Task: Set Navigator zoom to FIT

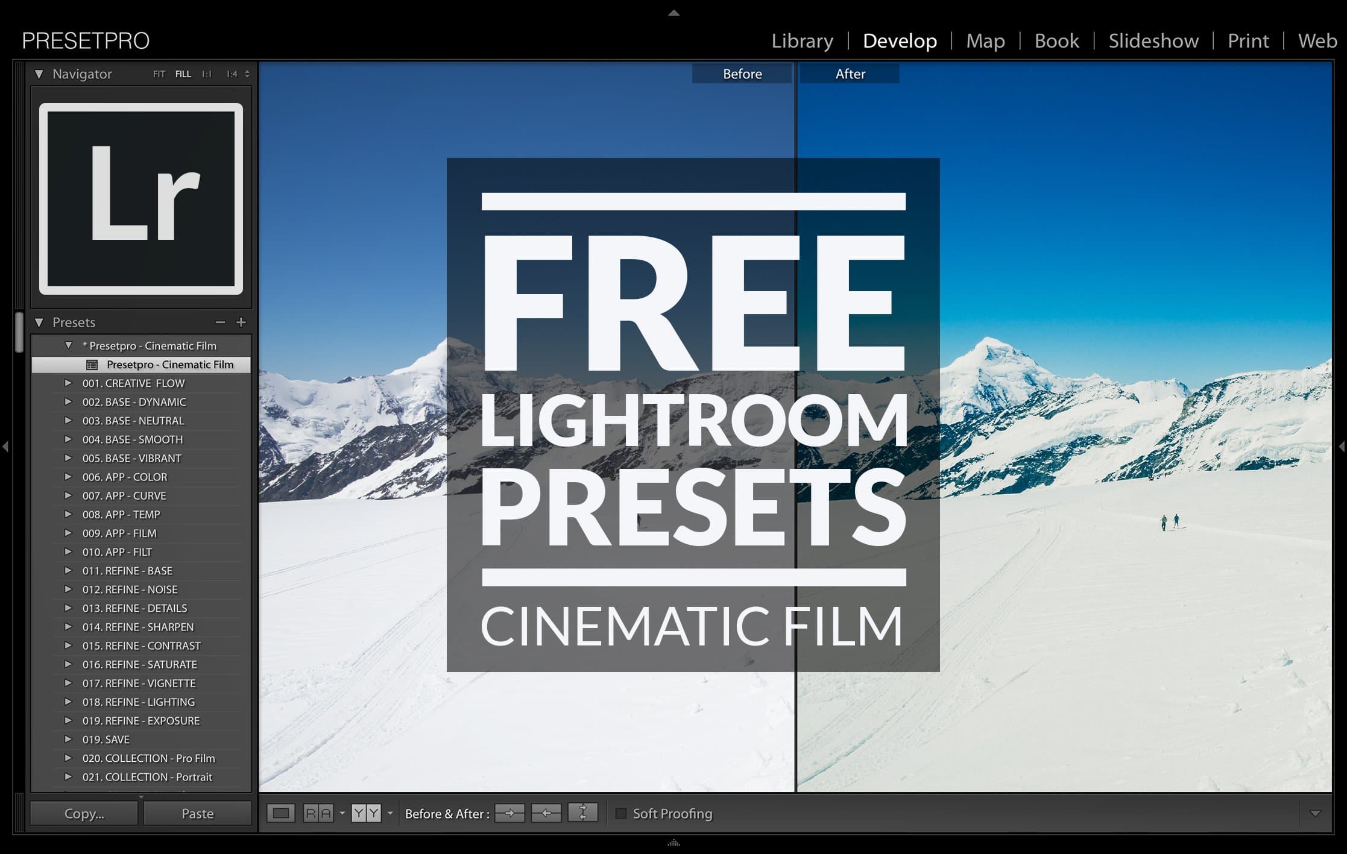Action: (x=159, y=74)
